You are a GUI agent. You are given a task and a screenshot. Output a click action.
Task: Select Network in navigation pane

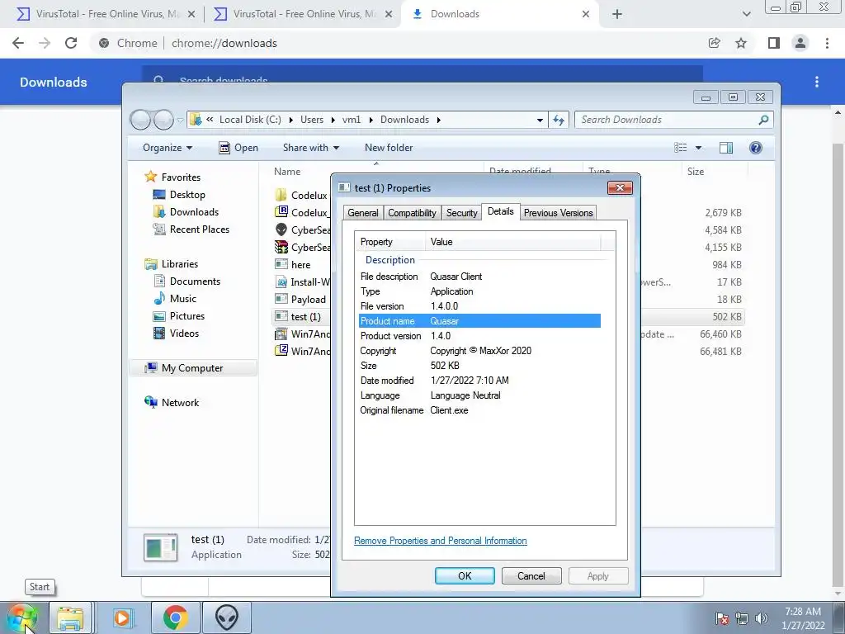180,402
